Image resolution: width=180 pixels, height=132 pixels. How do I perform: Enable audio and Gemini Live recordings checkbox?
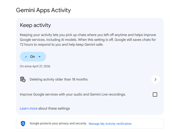[x=155, y=94]
